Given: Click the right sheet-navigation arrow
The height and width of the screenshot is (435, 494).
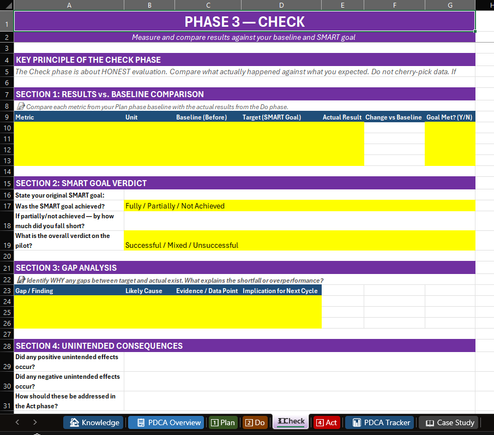Looking at the screenshot, I should (x=35, y=421).
